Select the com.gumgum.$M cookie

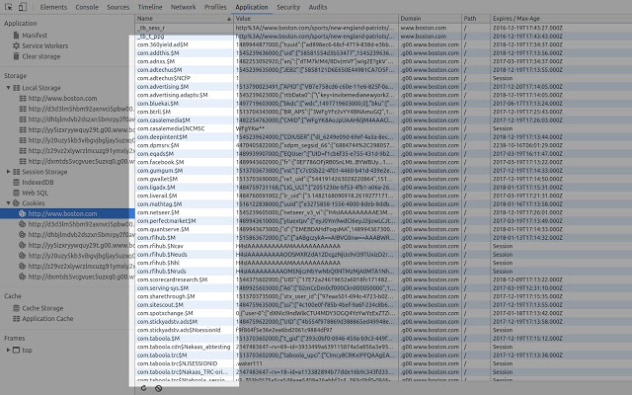(160, 171)
